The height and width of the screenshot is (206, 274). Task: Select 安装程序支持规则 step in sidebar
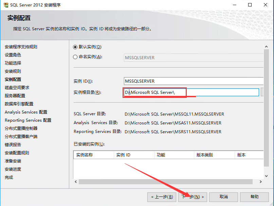click(x=21, y=47)
